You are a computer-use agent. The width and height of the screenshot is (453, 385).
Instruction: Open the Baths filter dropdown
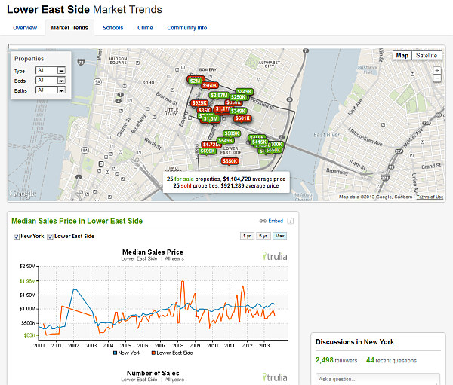51,90
